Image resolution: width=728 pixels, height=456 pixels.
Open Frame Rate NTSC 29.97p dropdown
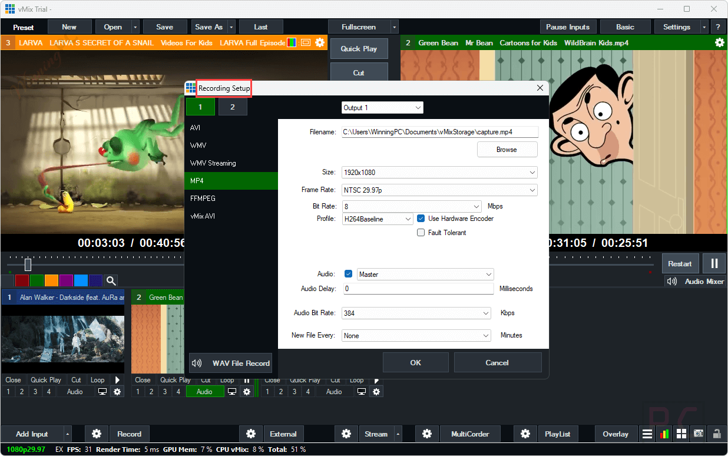coord(439,190)
